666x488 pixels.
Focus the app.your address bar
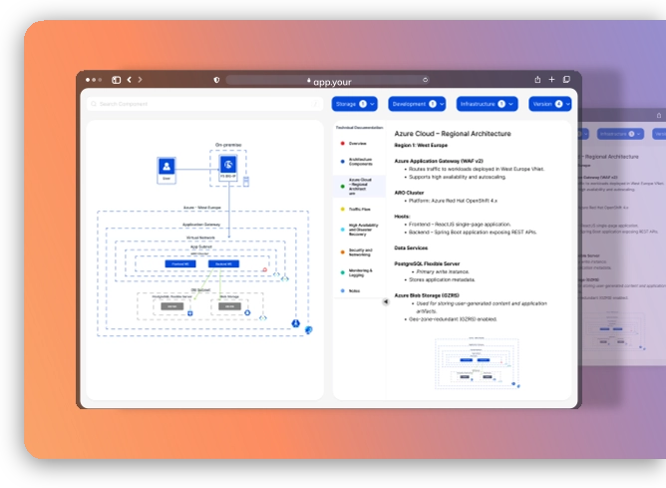328,81
